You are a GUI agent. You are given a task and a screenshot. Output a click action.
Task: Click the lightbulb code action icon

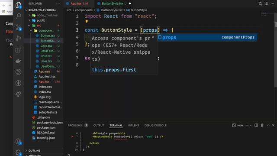[x=87, y=21]
